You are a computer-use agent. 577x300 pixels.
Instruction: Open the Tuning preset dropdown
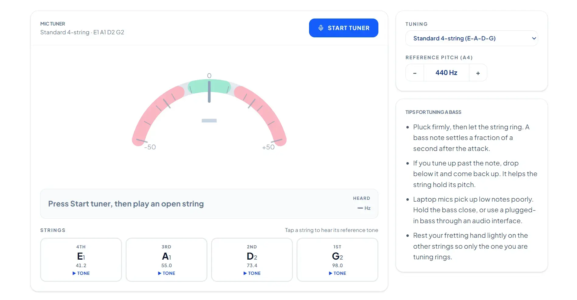pyautogui.click(x=471, y=38)
